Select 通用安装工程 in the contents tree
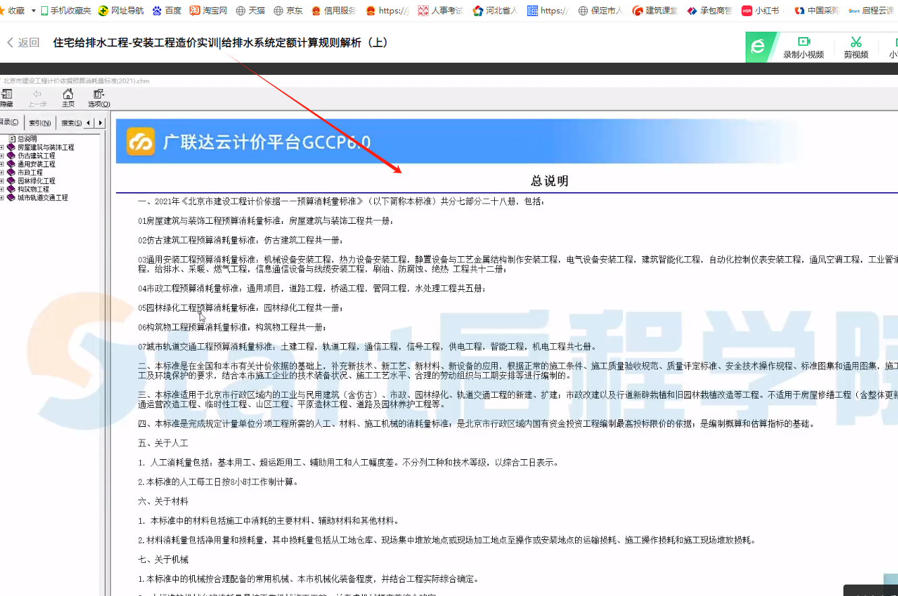The width and height of the screenshot is (898, 596). (36, 164)
